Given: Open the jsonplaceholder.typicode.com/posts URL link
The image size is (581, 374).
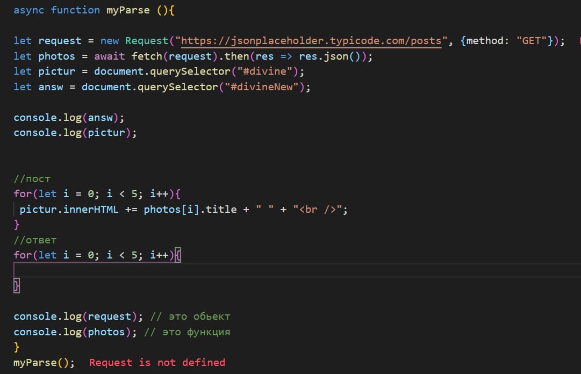Looking at the screenshot, I should point(311,41).
